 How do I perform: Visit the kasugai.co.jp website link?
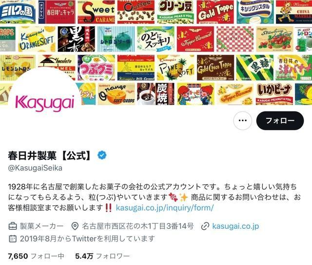235,226
